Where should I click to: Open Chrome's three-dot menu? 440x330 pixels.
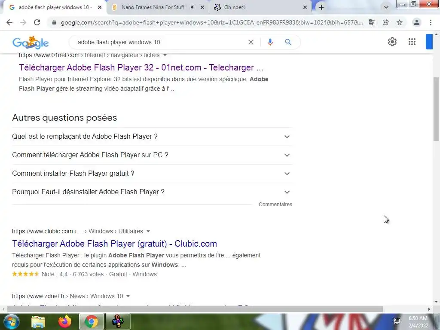(431, 22)
